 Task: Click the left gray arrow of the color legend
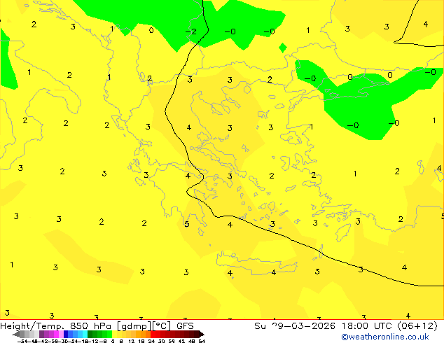coord(16,334)
